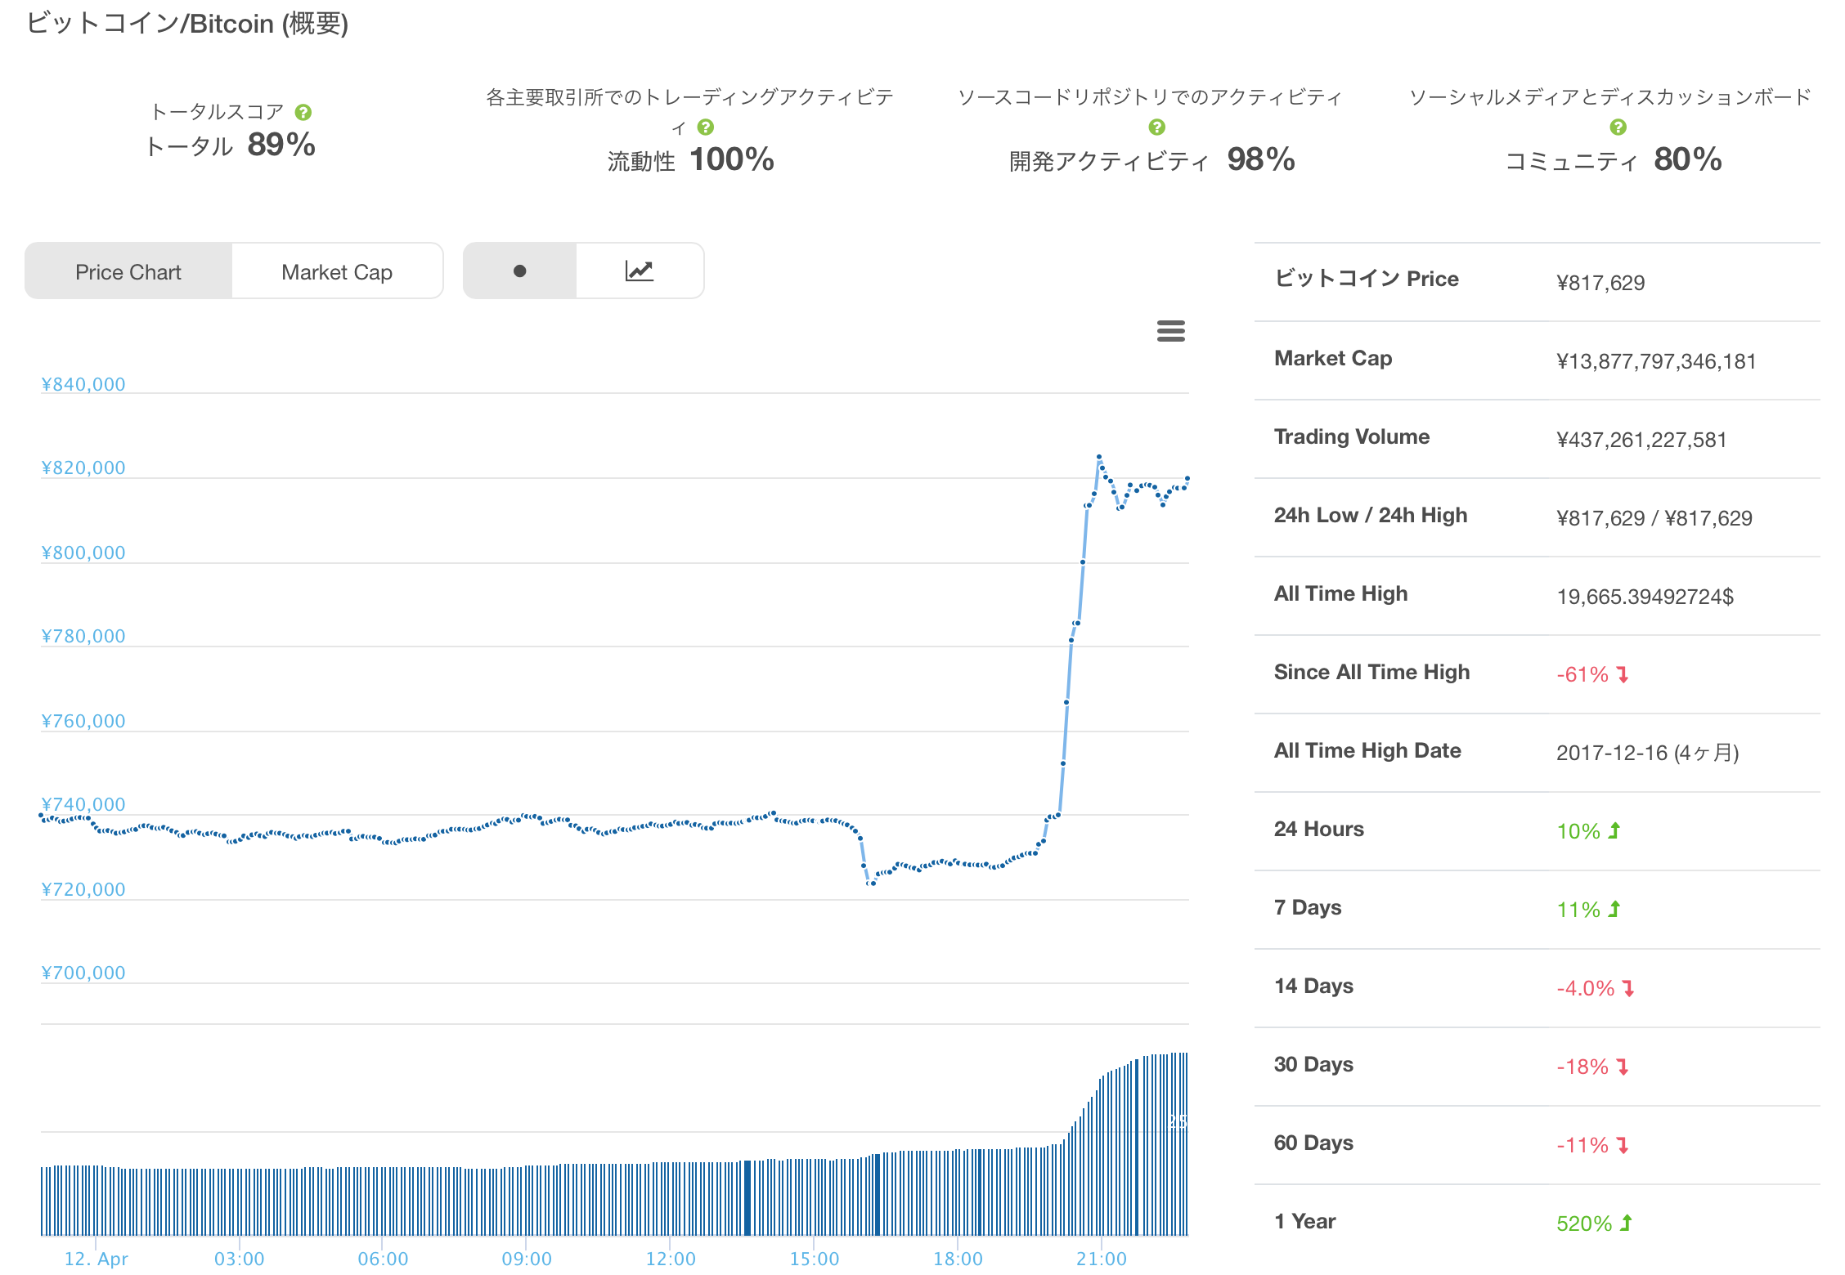Select the Price Chart tab
Image resolution: width=1845 pixels, height=1275 pixels.
[128, 271]
